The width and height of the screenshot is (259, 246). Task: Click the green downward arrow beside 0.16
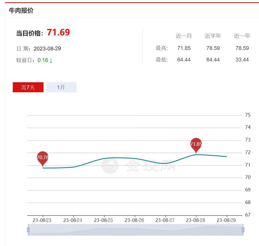(x=51, y=61)
